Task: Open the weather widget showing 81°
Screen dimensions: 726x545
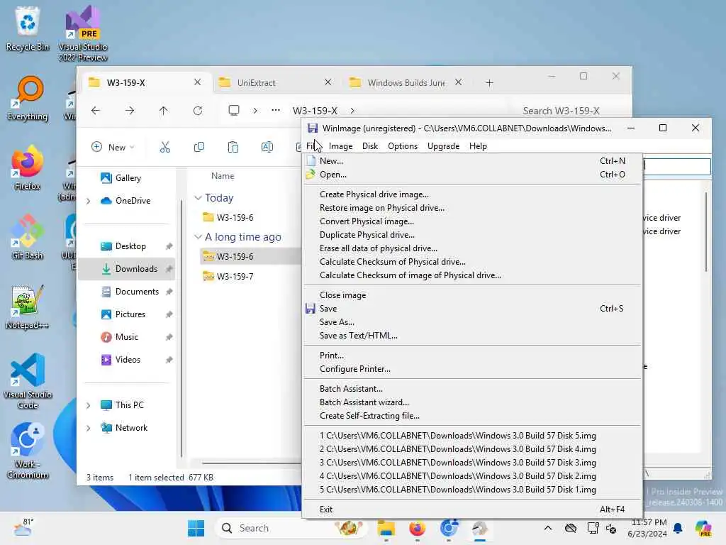Action: (23, 528)
